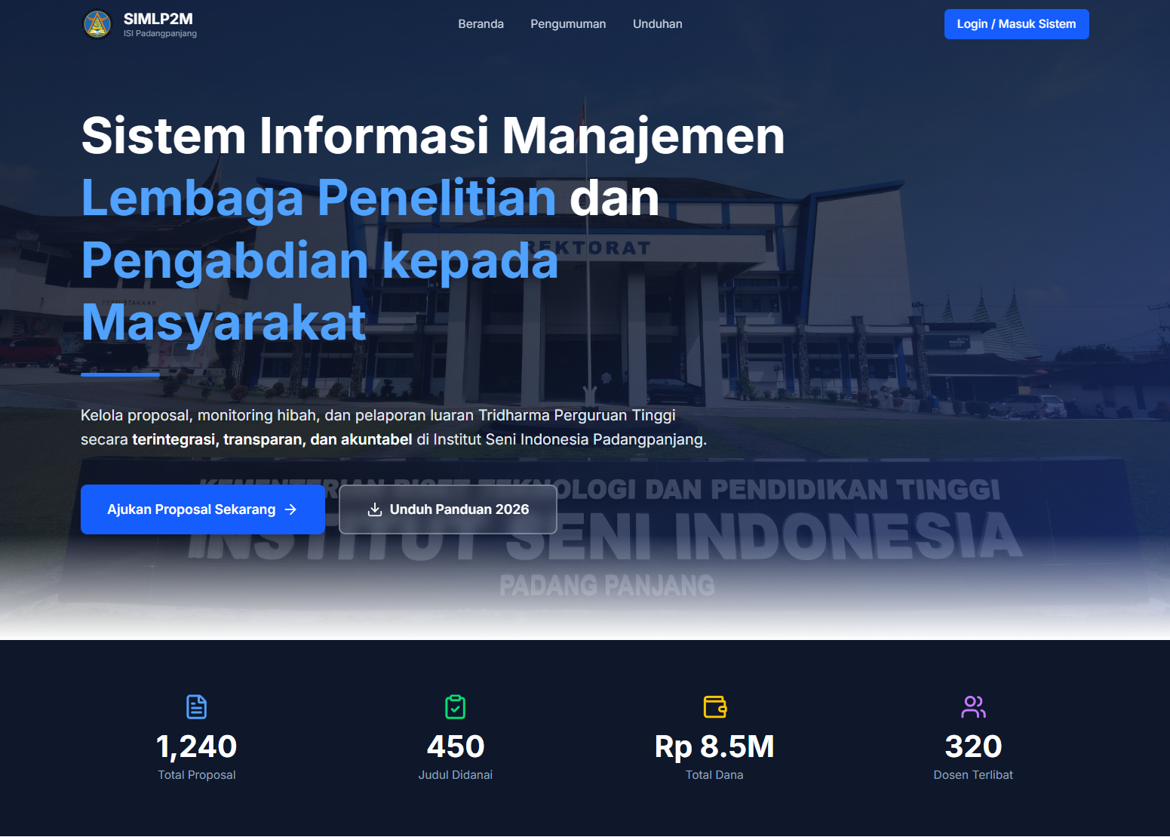The height and width of the screenshot is (837, 1170).
Task: Click the green clipboard icon above Judul Didanai
Action: [455, 706]
